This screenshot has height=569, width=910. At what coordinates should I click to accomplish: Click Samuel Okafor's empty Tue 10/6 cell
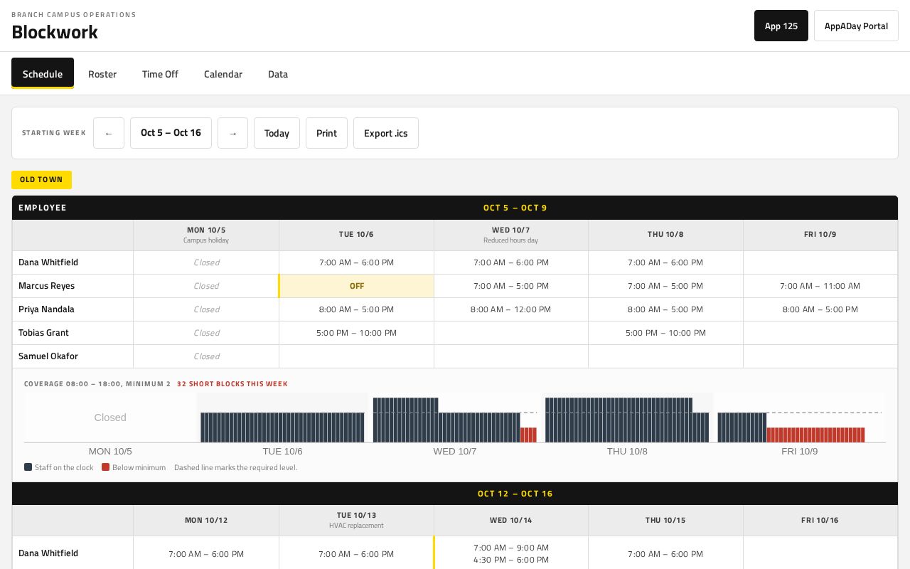coord(356,356)
